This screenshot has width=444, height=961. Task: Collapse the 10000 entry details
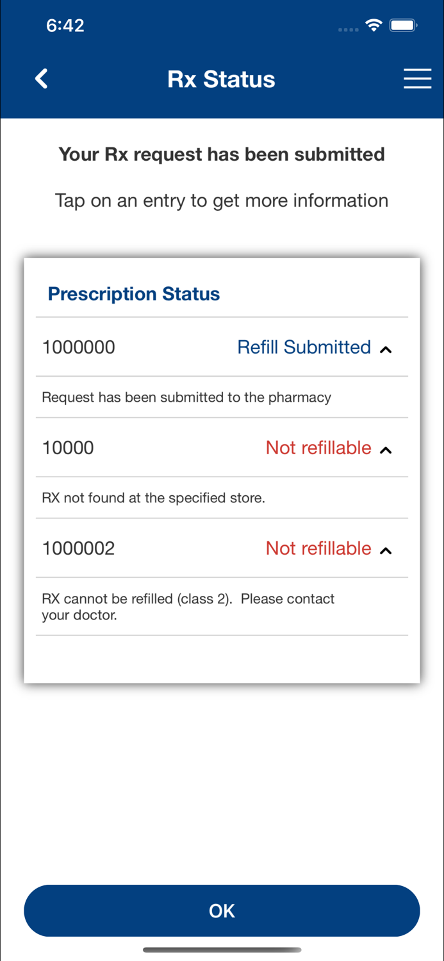(x=386, y=450)
